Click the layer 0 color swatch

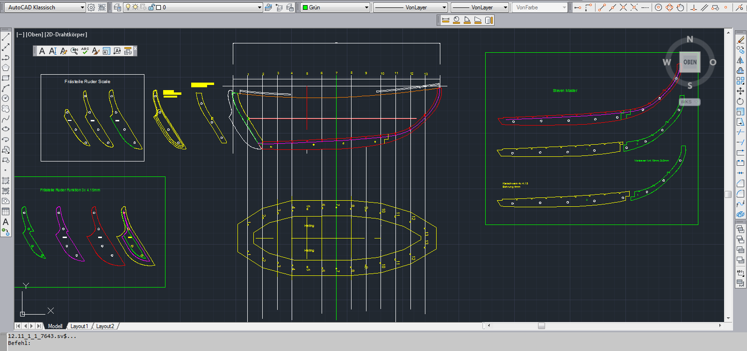(158, 7)
